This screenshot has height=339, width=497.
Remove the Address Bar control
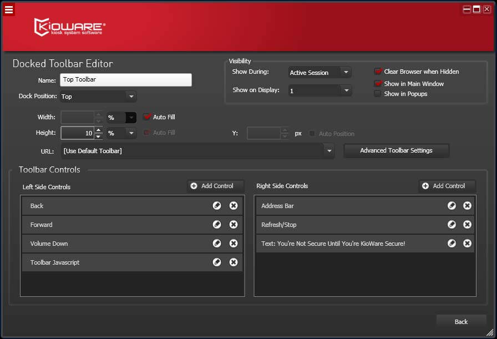tap(467, 205)
